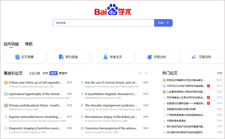Switch to 导航 tab
This screenshot has width=225, height=139.
pos(29,44)
